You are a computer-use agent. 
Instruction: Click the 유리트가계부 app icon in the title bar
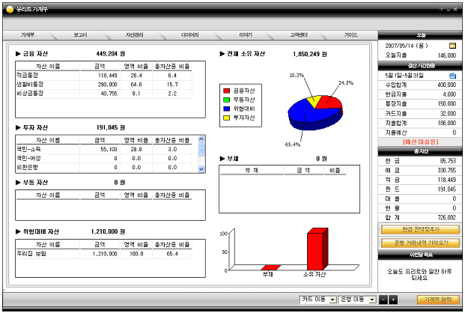pyautogui.click(x=10, y=9)
